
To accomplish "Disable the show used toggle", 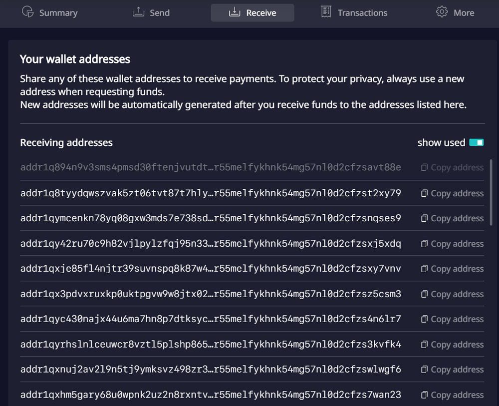I will (x=476, y=142).
